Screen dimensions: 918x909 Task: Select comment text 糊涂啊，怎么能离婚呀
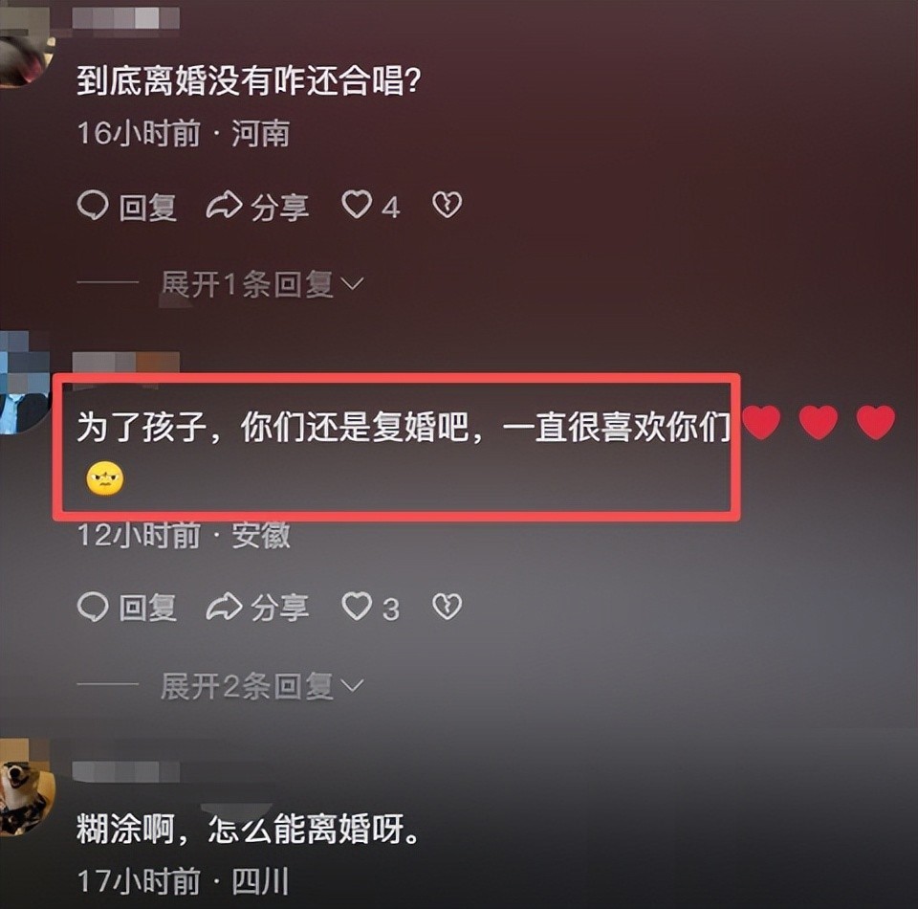click(249, 830)
